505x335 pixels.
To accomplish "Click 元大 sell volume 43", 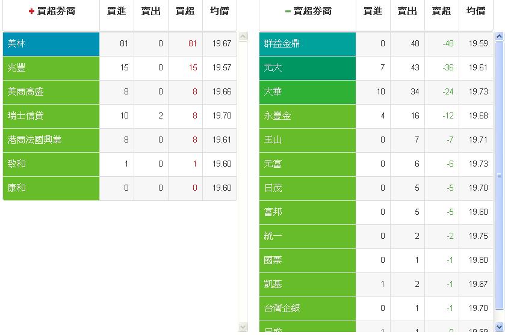I will [415, 67].
